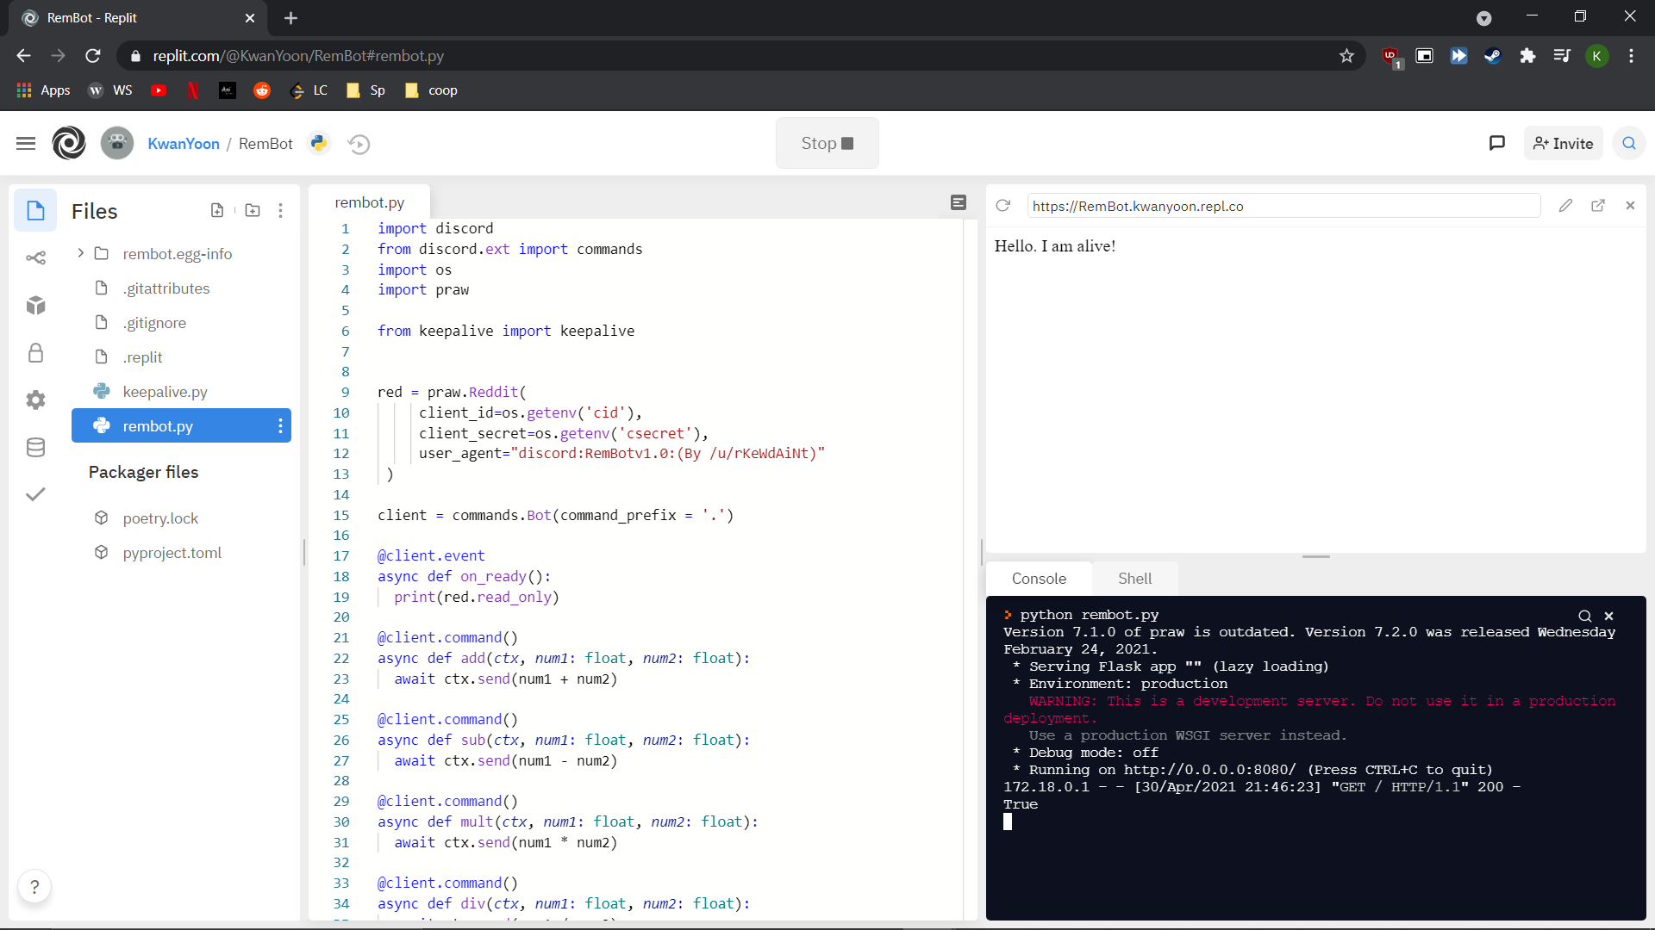The height and width of the screenshot is (930, 1655).
Task: Open the repl History icon beside the title
Action: 359,144
